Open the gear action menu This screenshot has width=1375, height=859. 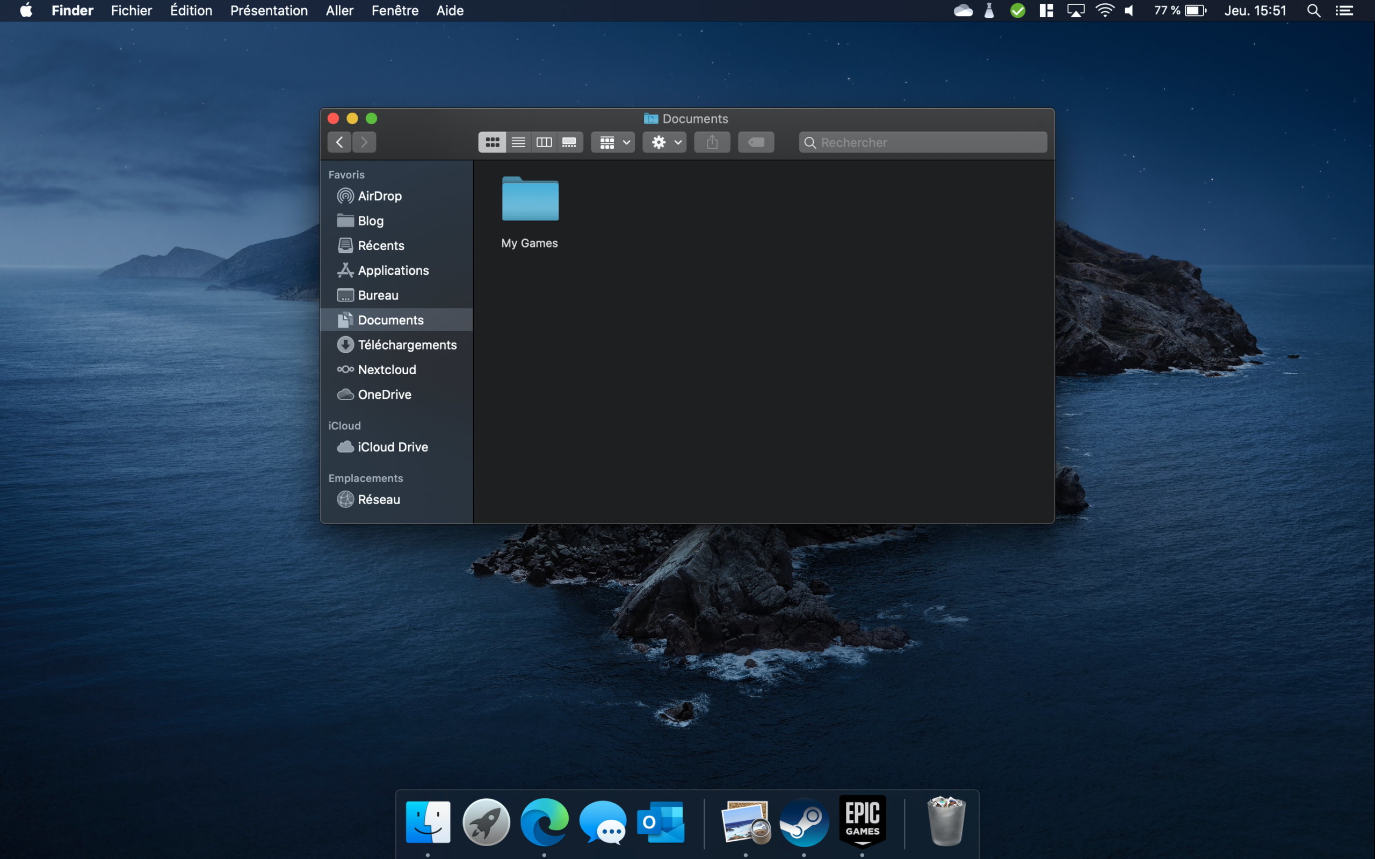pyautogui.click(x=664, y=142)
